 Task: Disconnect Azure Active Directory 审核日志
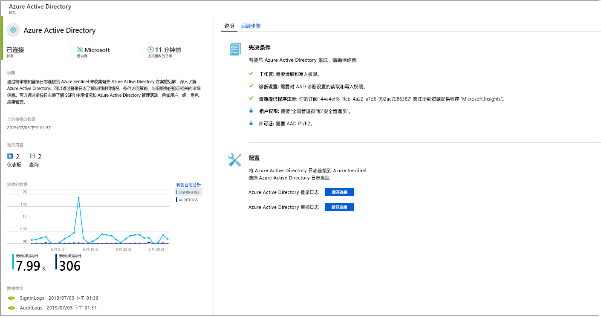pos(339,207)
